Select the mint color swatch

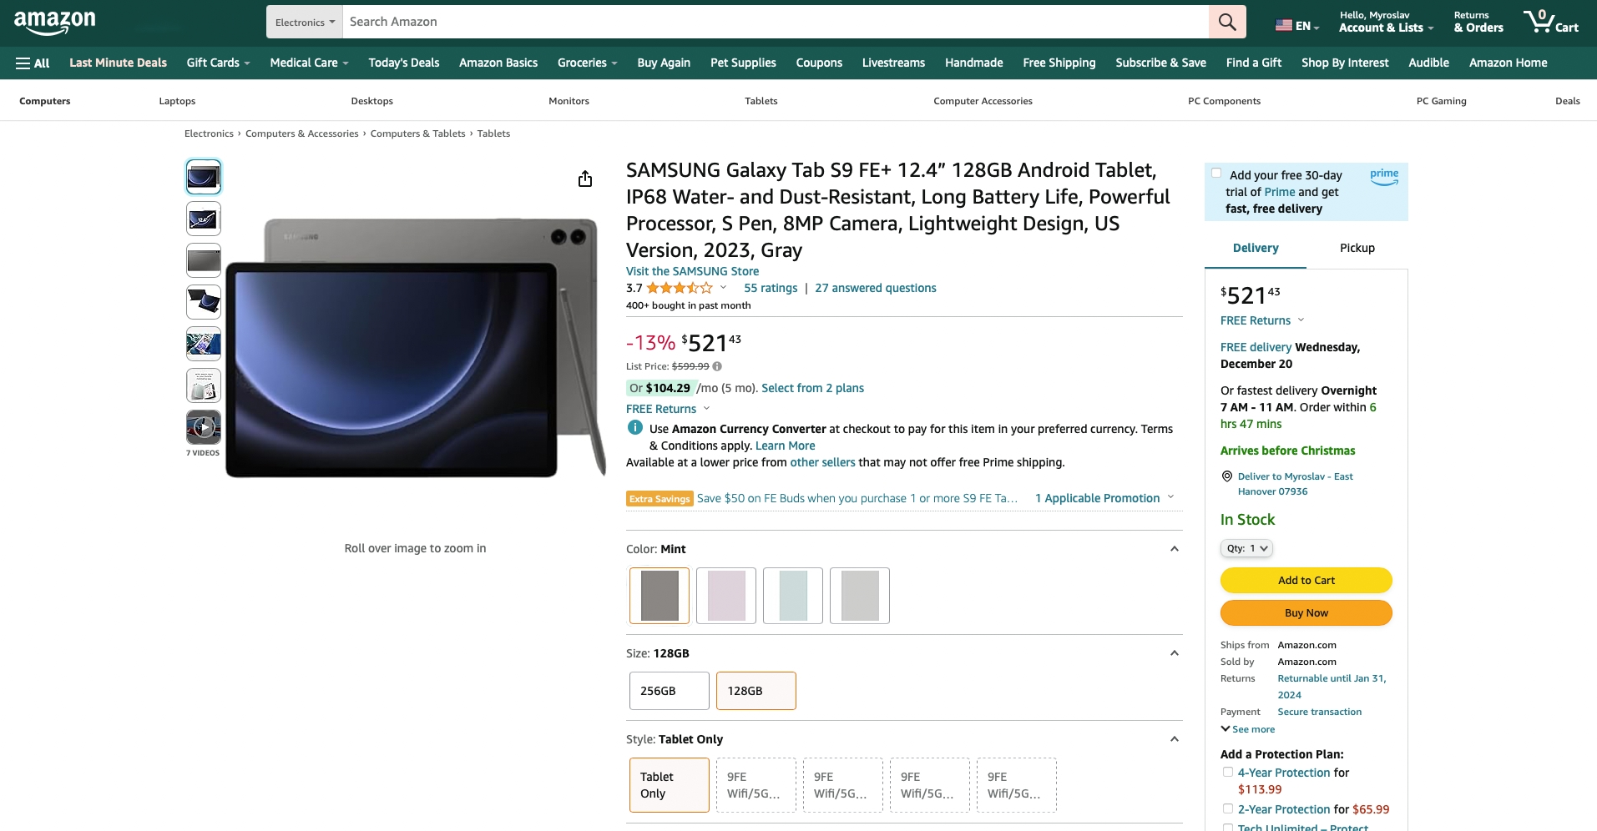pyautogui.click(x=793, y=596)
